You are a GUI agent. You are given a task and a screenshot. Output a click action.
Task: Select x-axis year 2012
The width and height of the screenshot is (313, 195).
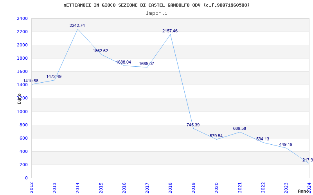[32, 188]
